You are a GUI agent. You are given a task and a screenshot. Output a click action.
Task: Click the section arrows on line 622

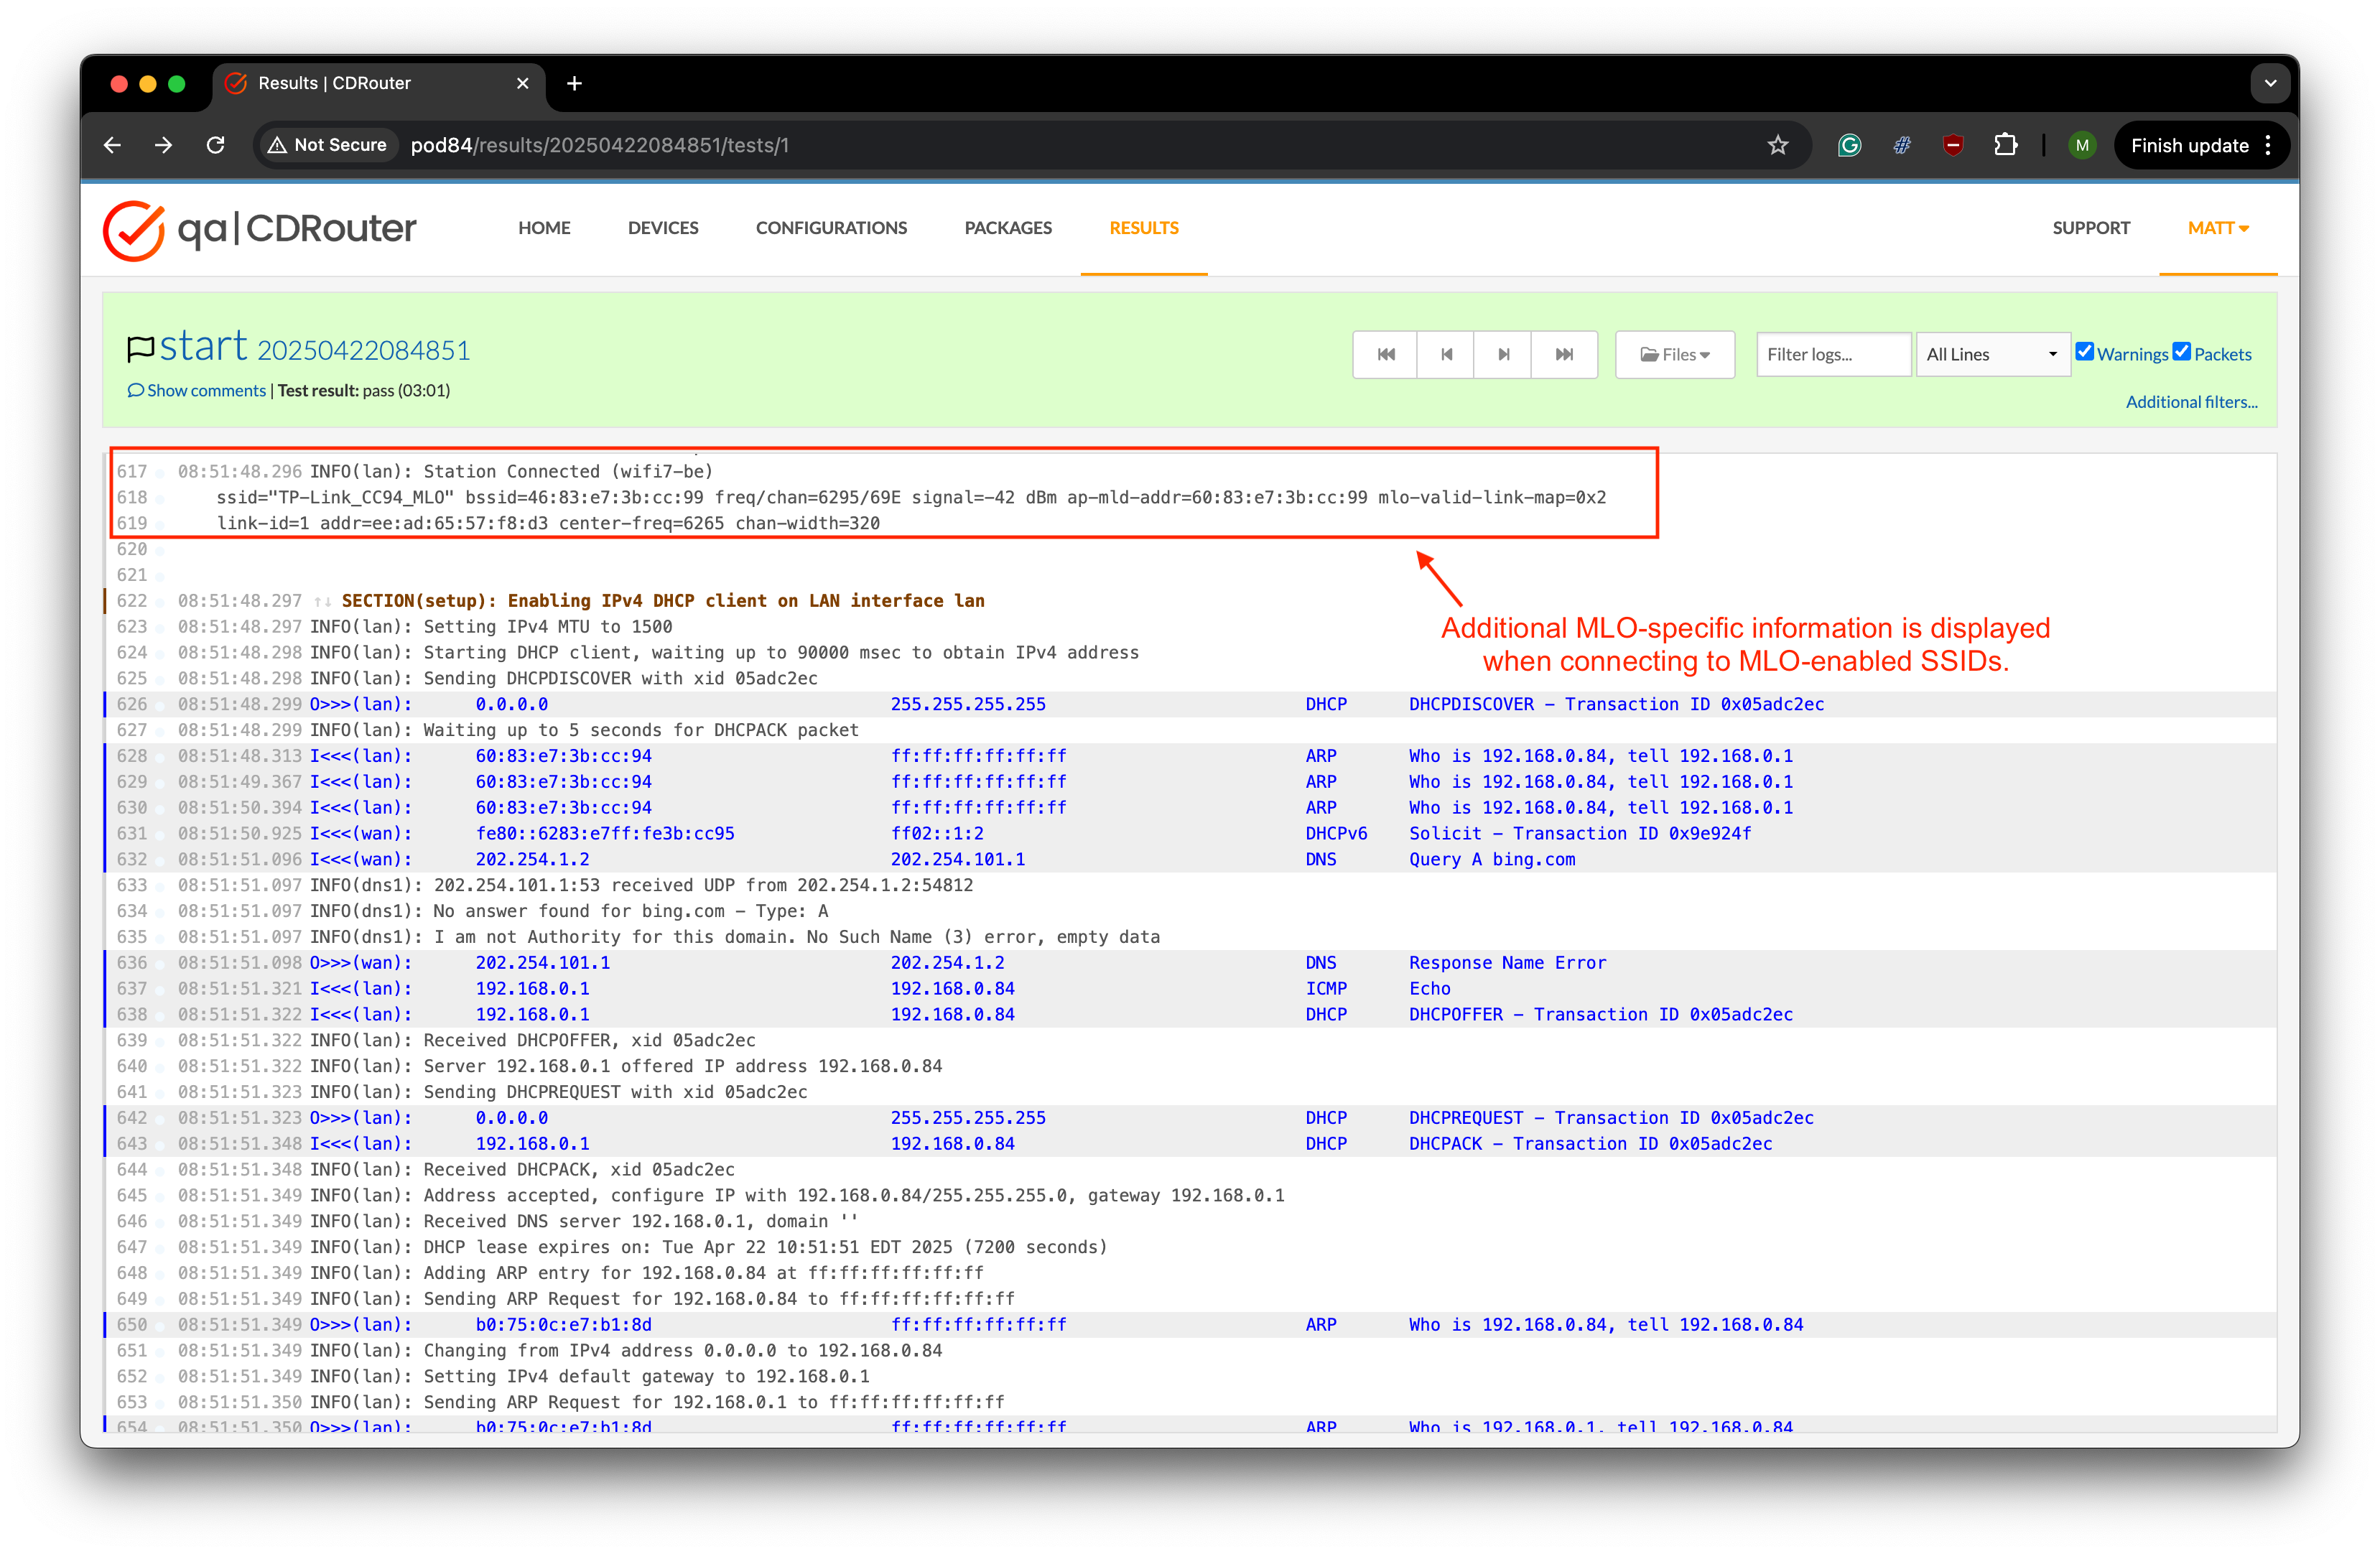322,601
